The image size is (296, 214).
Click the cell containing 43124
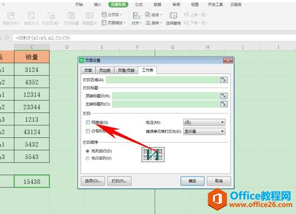pos(32,132)
